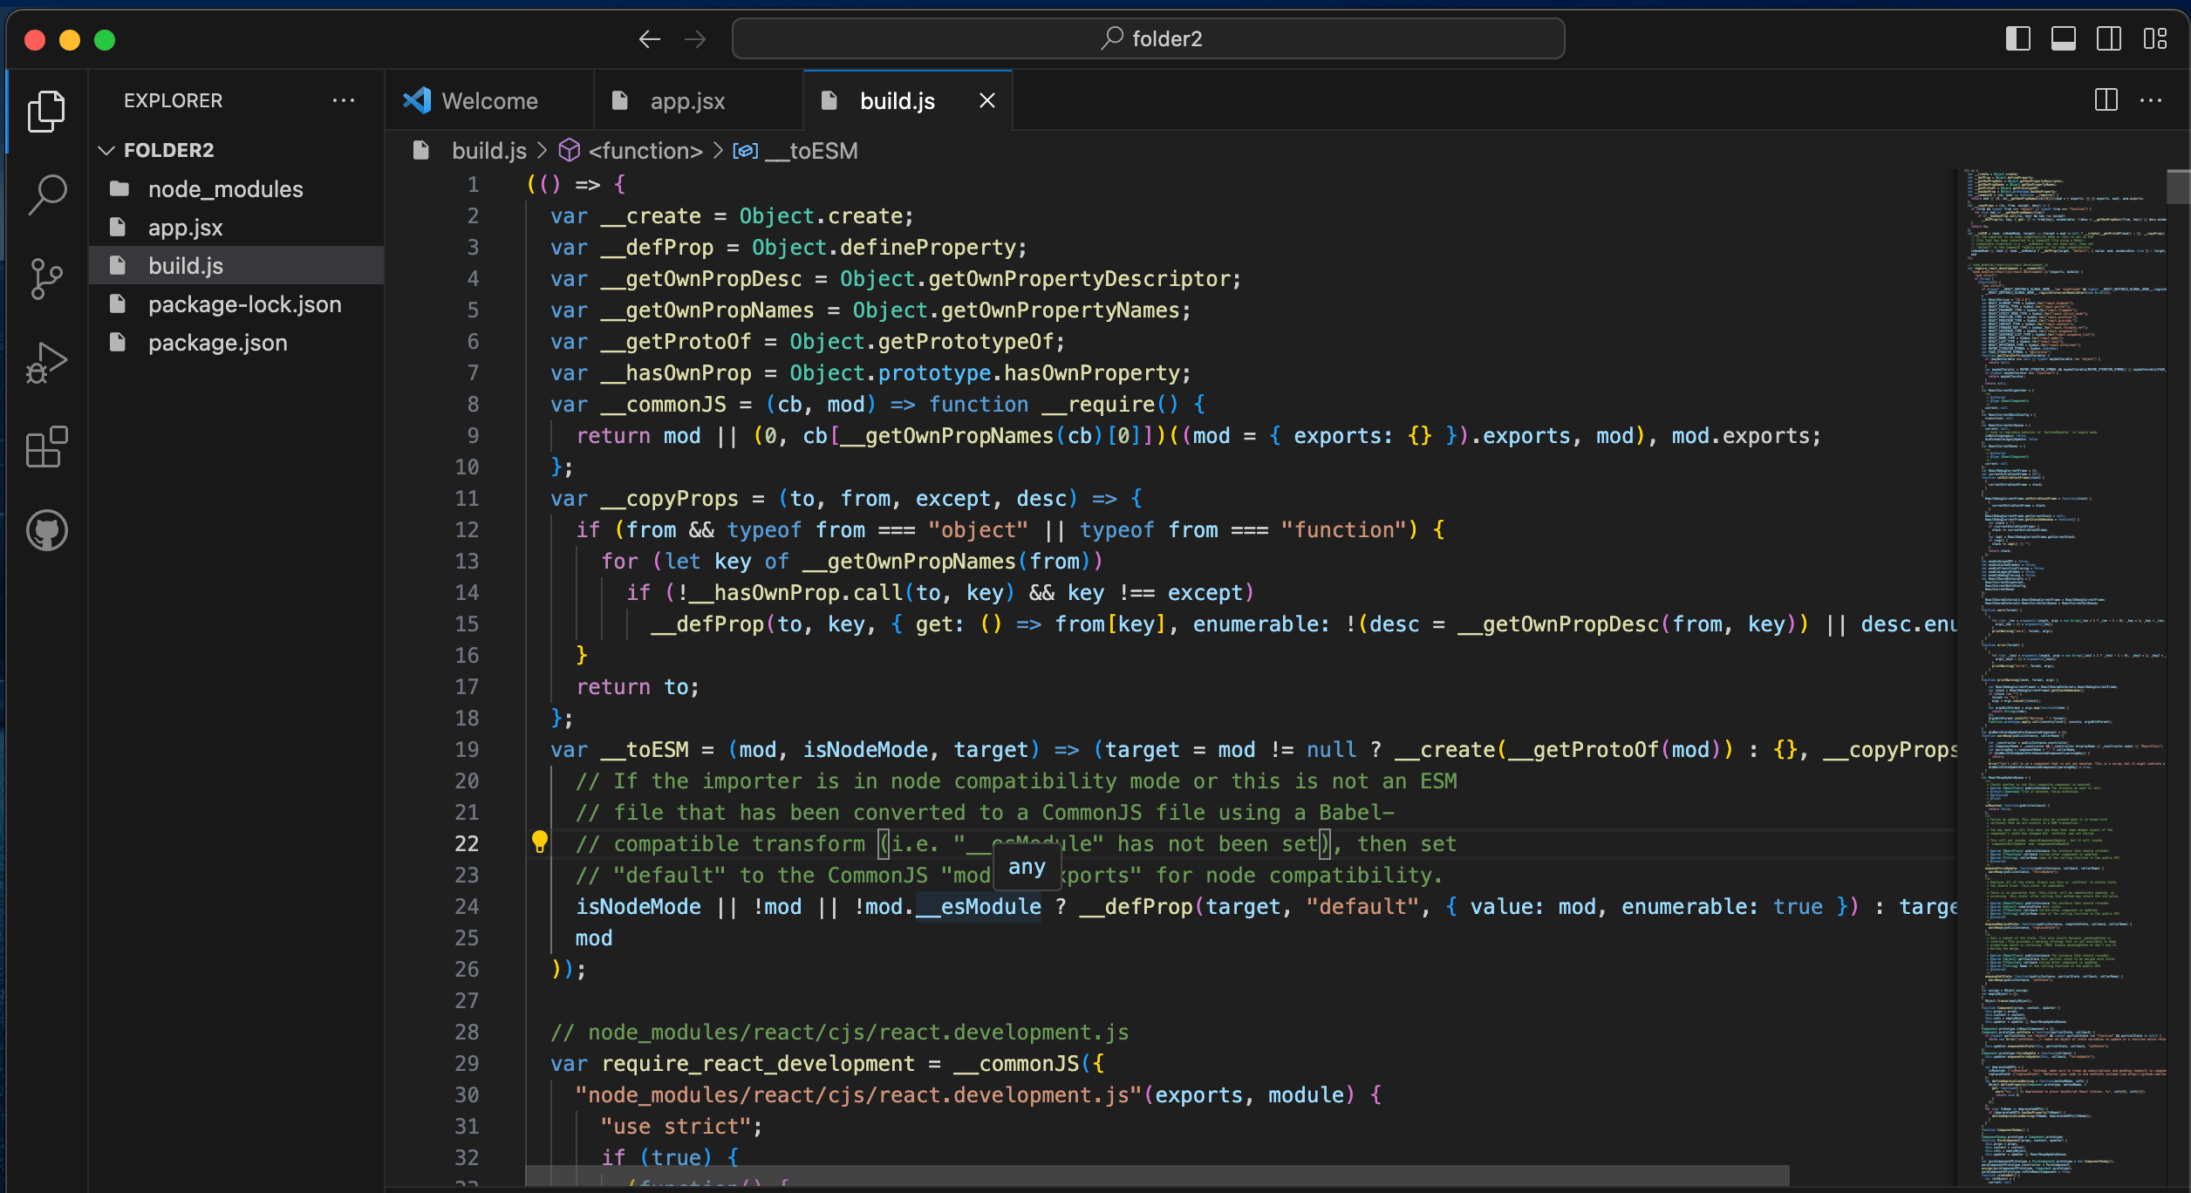Screen dimensions: 2191x1193
Task: Click line number 28 in the gutter
Action: pyautogui.click(x=467, y=1032)
